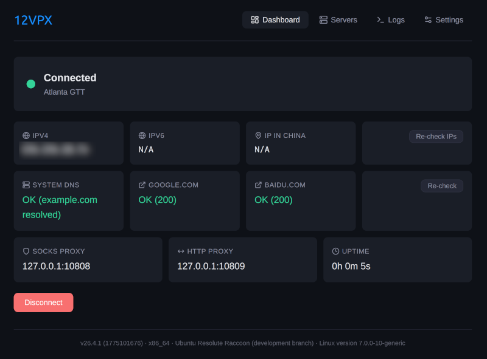Click the globe icon beside IPV4
Image resolution: width=487 pixels, height=359 pixels.
[x=26, y=135]
